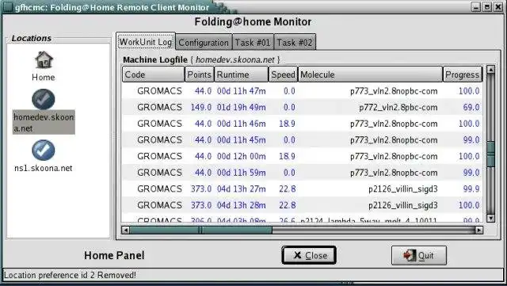Click the 149.0 points value
This screenshot has width=507, height=286.
click(x=200, y=108)
